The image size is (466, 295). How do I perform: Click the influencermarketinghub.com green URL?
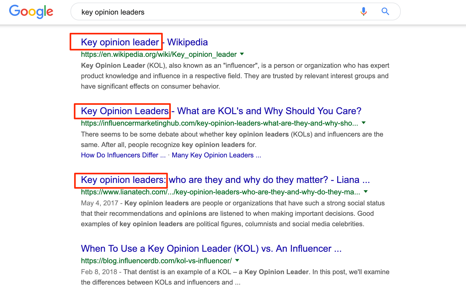[x=219, y=123]
